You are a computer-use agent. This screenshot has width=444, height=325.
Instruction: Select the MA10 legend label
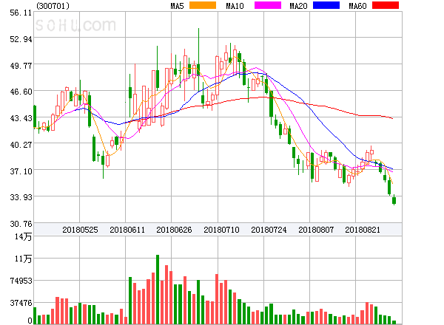tap(235, 6)
